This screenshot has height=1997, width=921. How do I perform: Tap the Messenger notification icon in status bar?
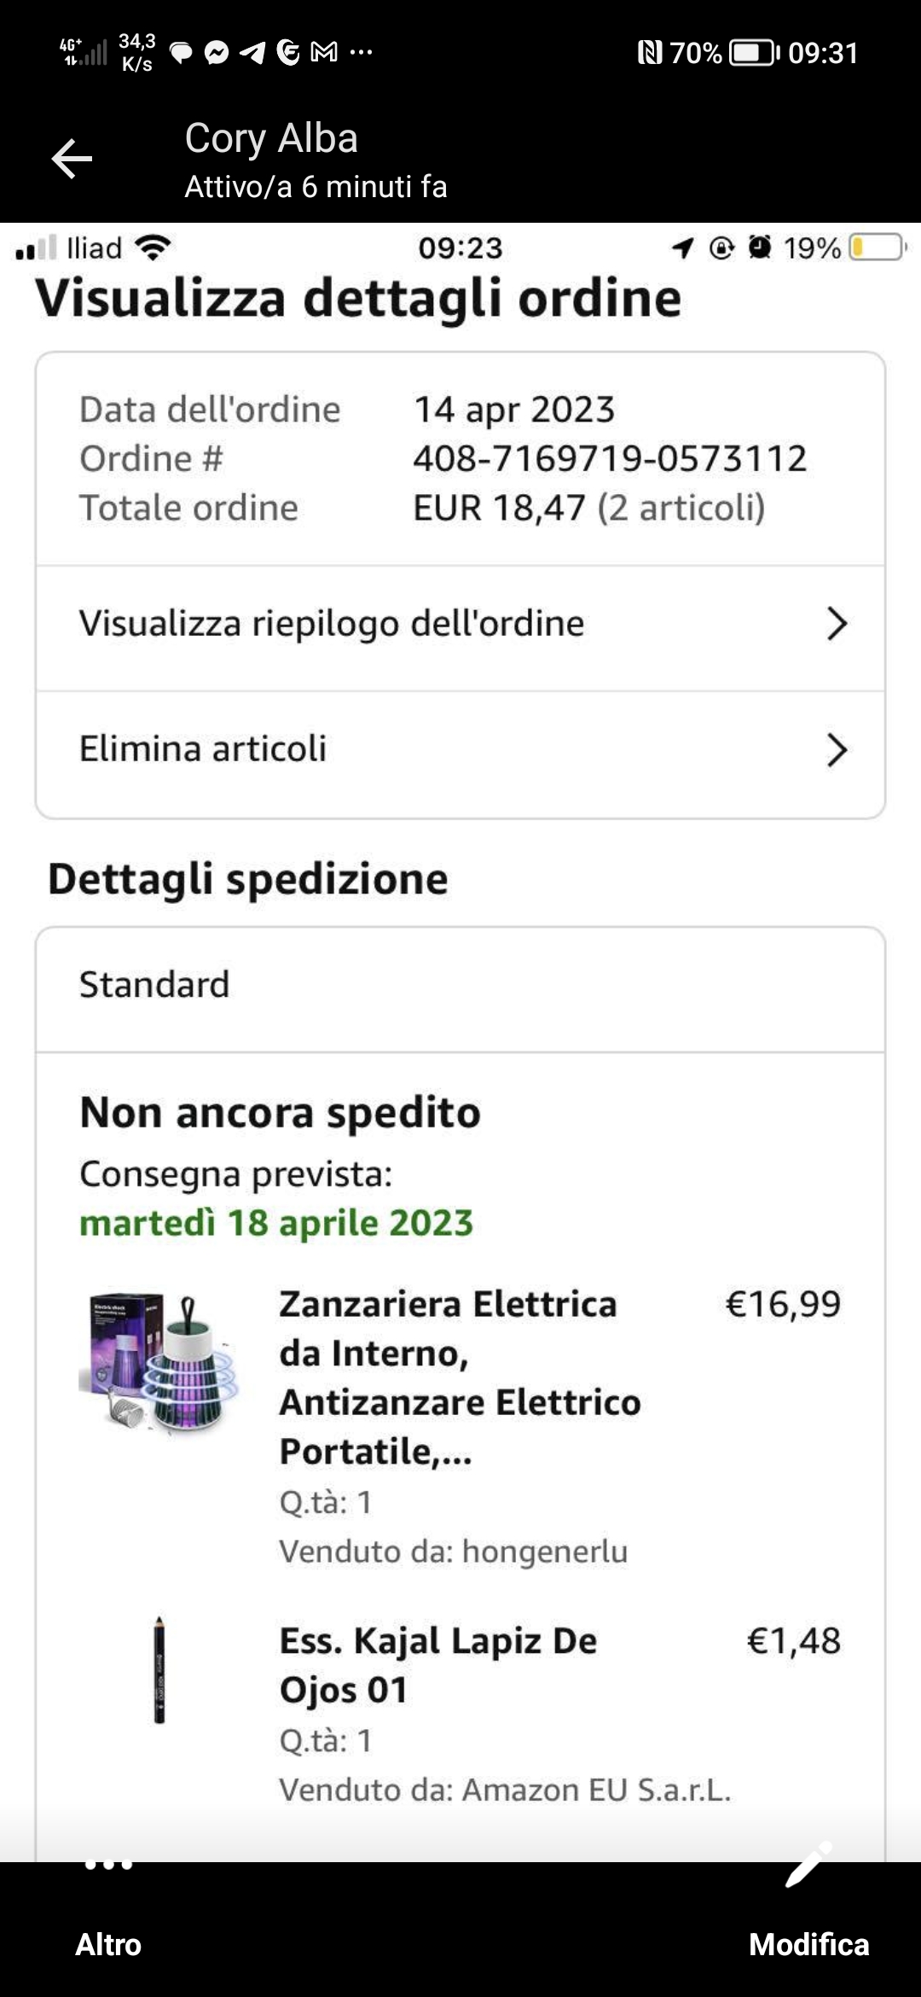[217, 53]
